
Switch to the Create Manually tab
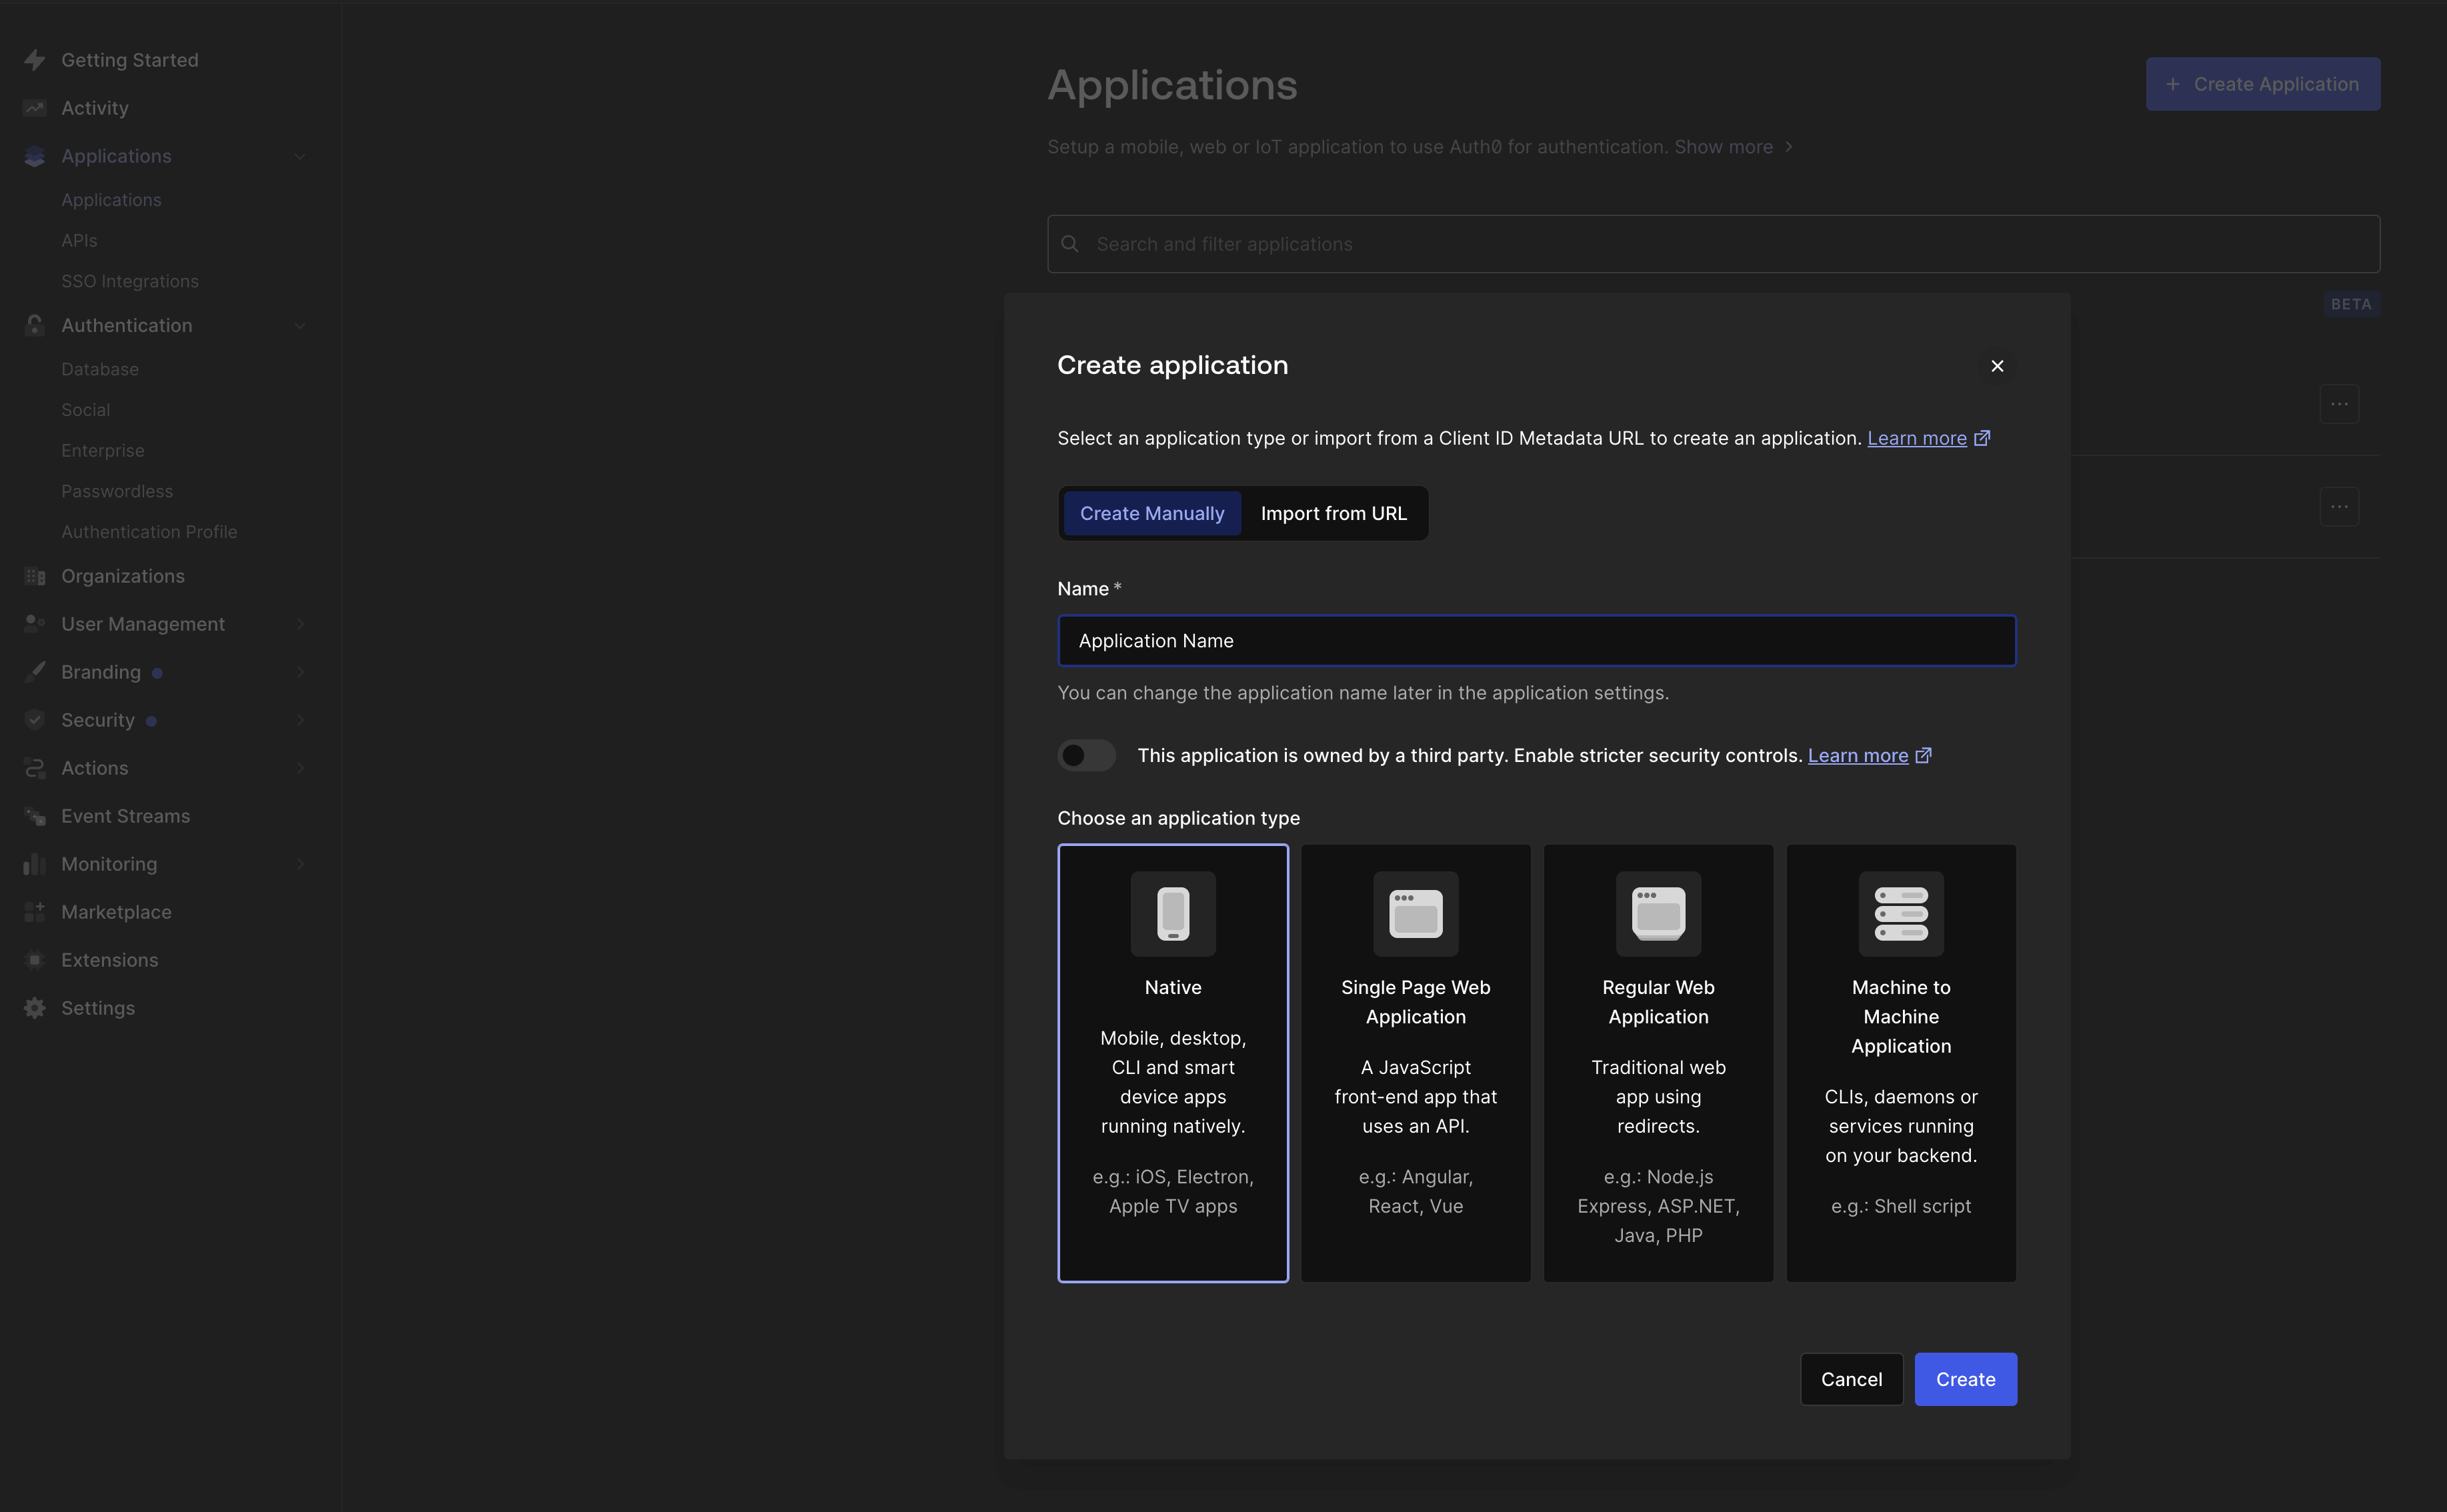coord(1152,513)
